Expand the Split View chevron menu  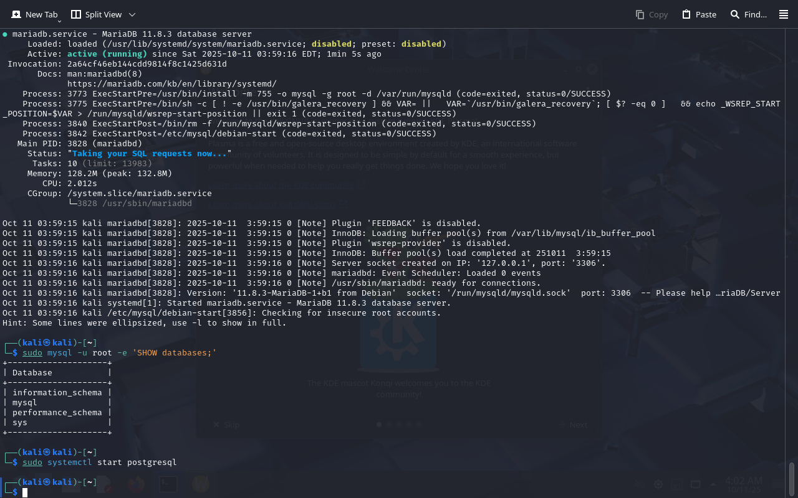pyautogui.click(x=132, y=14)
